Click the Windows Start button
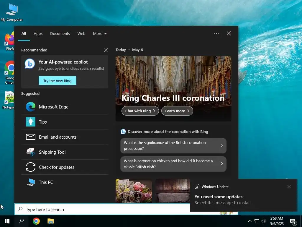Screen dimensions: 302x227 (x=7, y=221)
